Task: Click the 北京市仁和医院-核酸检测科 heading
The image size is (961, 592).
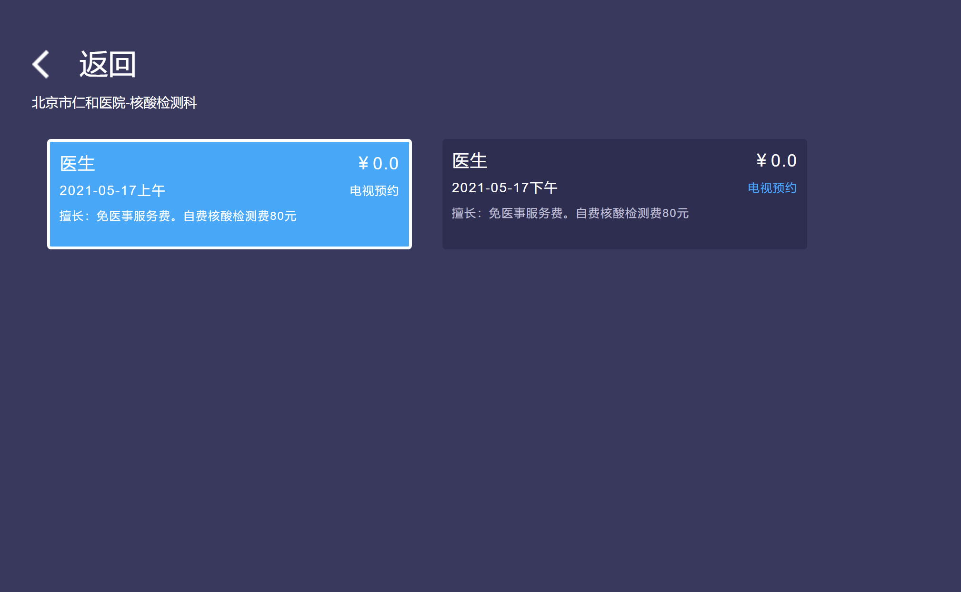Action: pyautogui.click(x=114, y=103)
